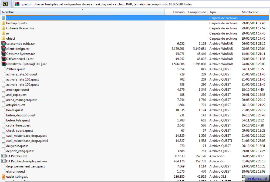Select the activare_rate_100.quest file name
Image resolution: width=270 pixels, height=182 pixels.
coord(23,80)
